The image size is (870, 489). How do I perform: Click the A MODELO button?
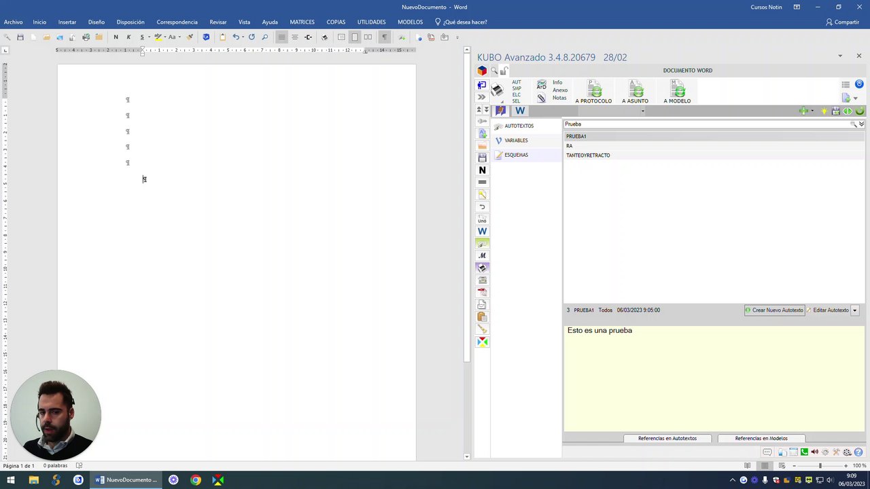tap(677, 92)
